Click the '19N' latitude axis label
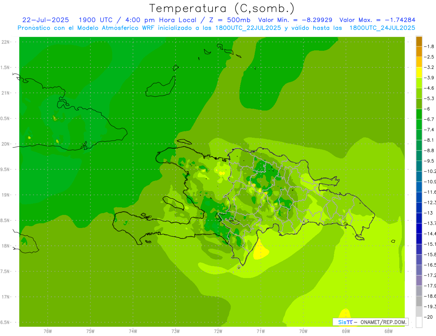Screen dimensions: 436x336 click(5, 195)
